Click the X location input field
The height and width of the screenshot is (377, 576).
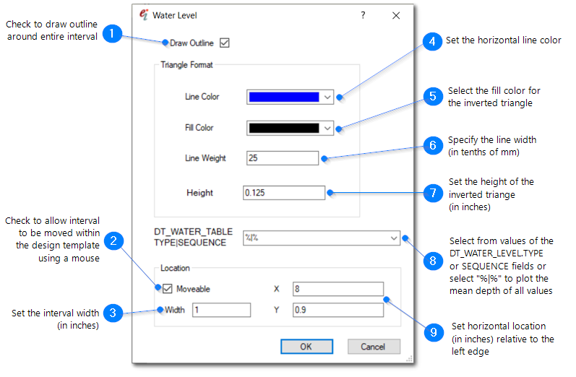338,289
